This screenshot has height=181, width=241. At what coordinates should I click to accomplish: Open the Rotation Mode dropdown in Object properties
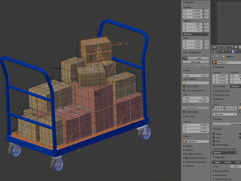[235, 86]
